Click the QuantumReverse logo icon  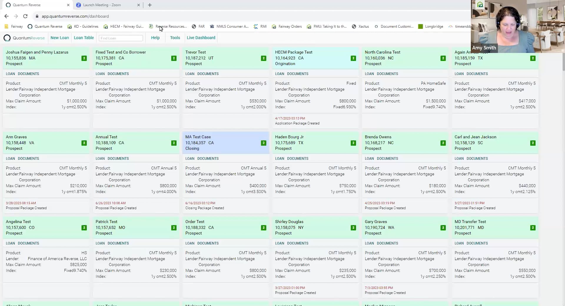(7, 38)
